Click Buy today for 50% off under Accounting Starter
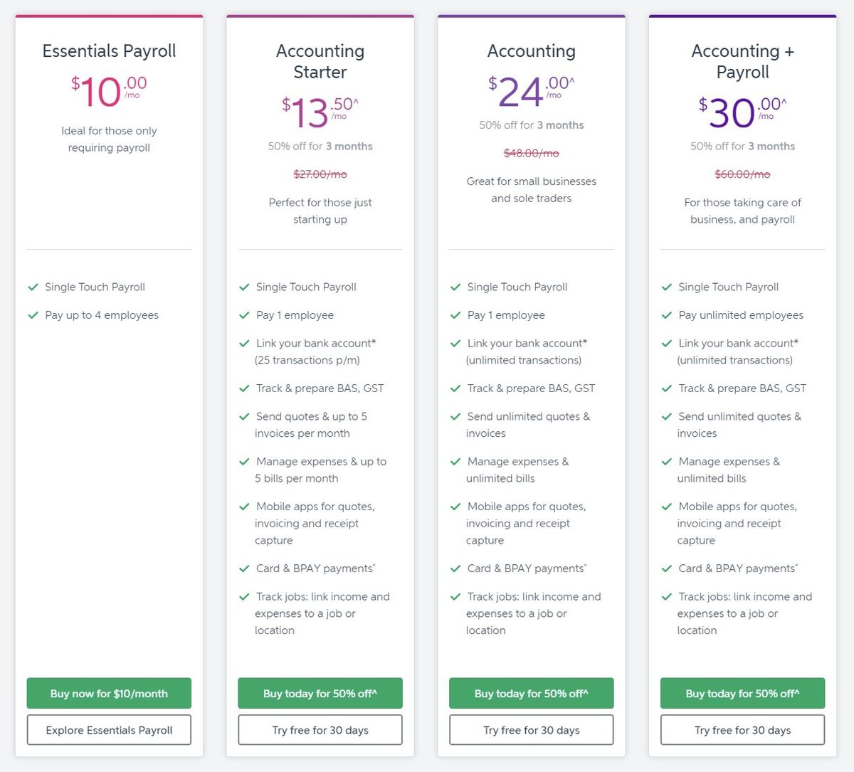Image resolution: width=854 pixels, height=772 pixels. coord(320,693)
